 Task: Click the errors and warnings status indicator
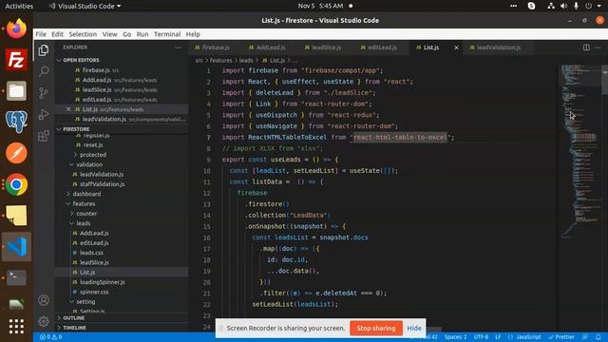pos(50,337)
